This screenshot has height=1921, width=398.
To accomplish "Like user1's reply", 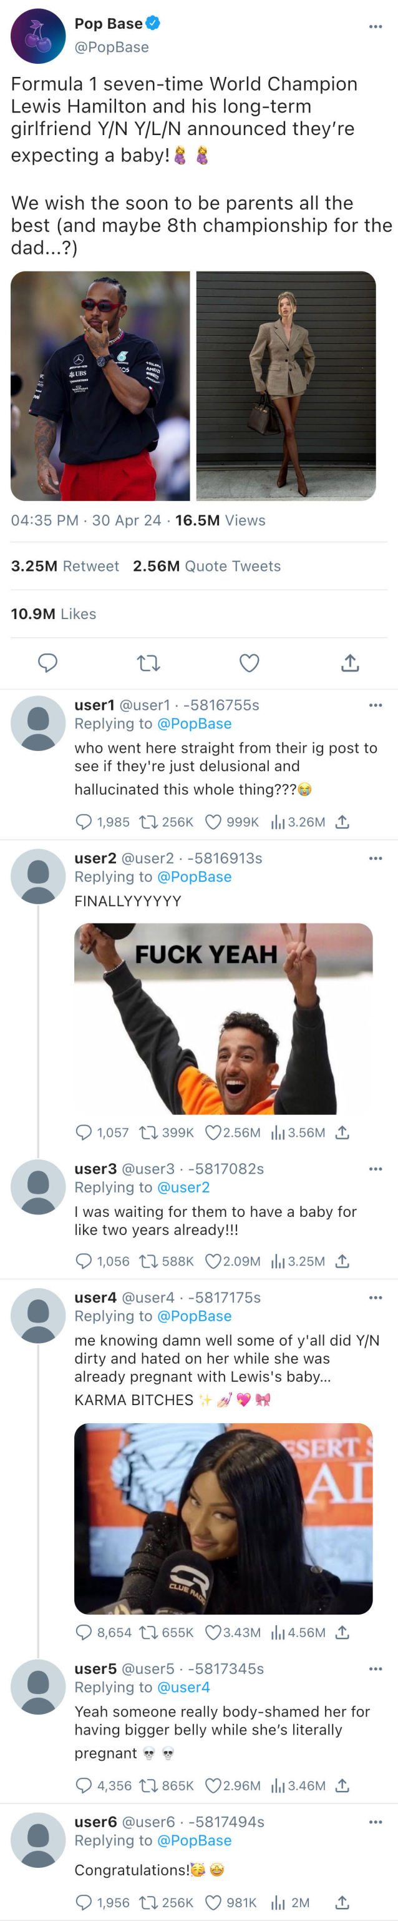I will tap(213, 822).
